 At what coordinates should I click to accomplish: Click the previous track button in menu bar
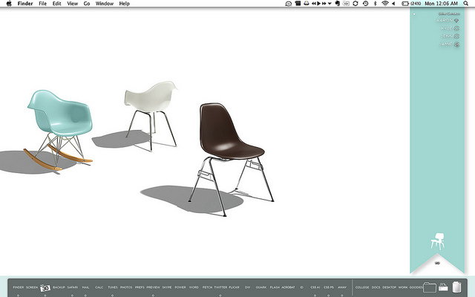(x=314, y=3)
